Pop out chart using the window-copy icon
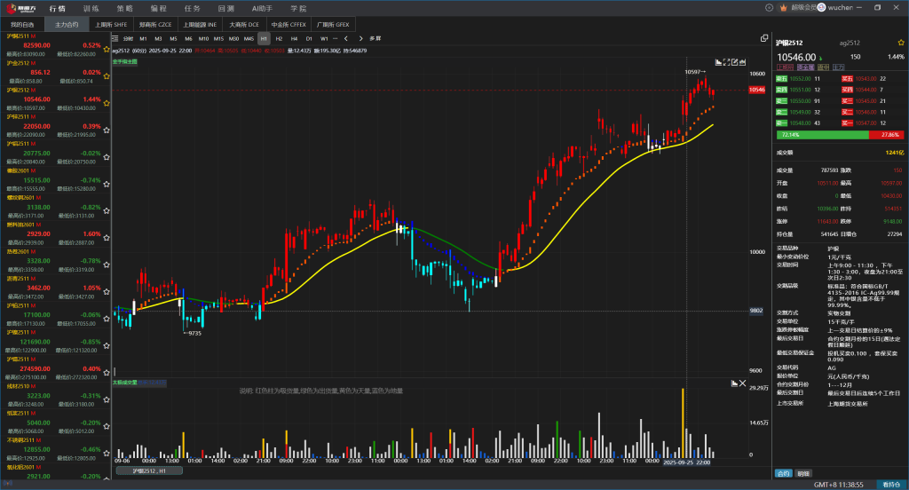Screen dimensions: 909x490 click(764, 38)
